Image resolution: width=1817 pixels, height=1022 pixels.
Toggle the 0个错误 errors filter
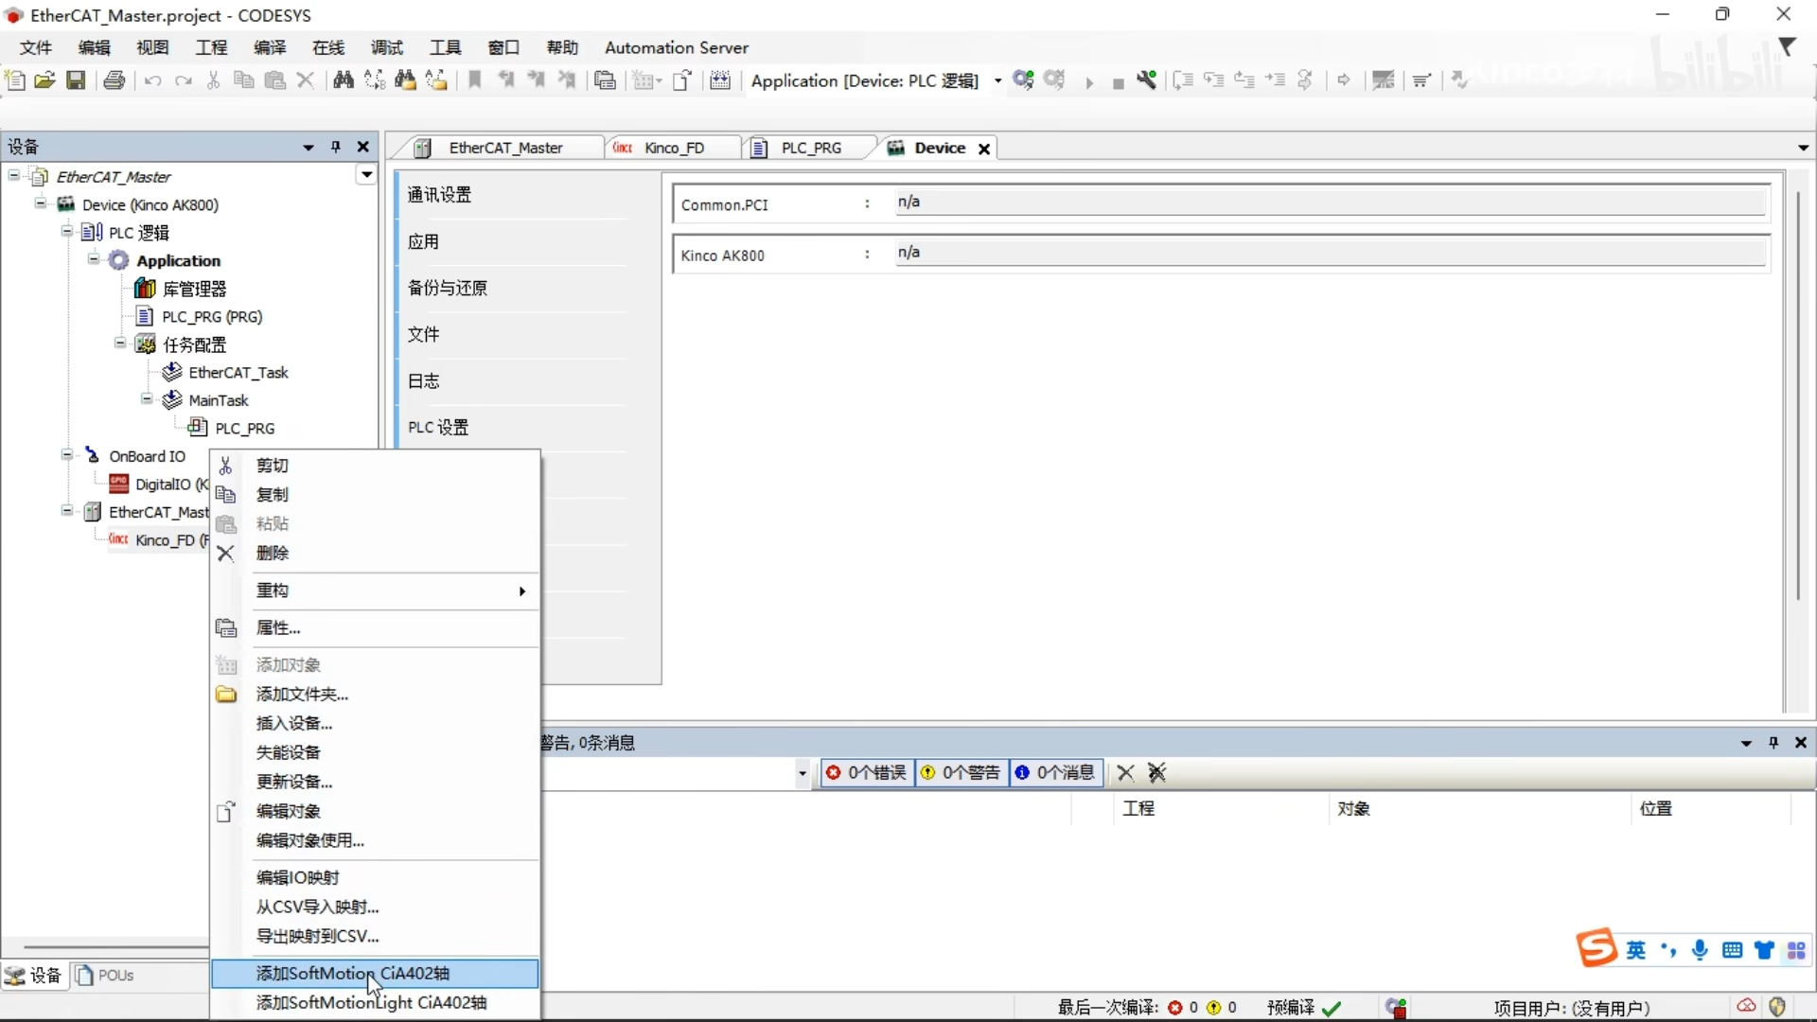pyautogui.click(x=867, y=773)
